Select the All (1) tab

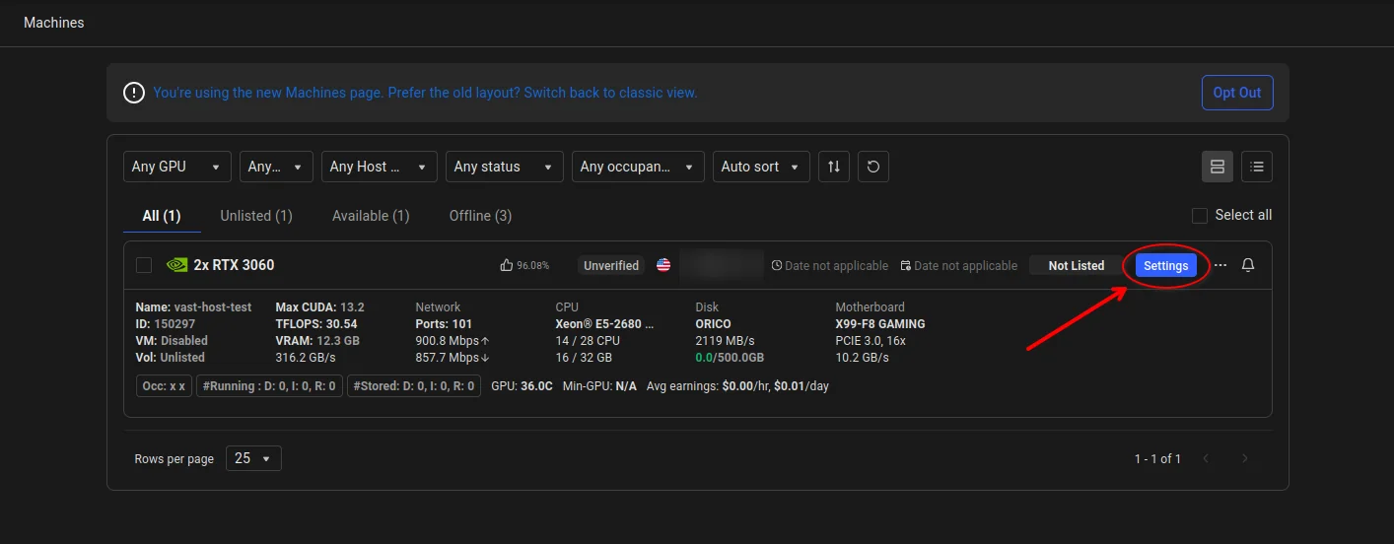coord(162,215)
